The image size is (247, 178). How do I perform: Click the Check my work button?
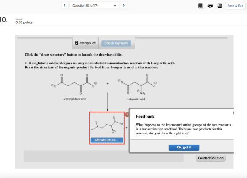coord(116,43)
